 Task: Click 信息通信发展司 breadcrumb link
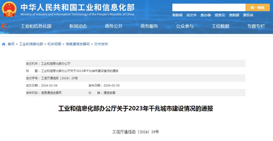click(x=78, y=44)
